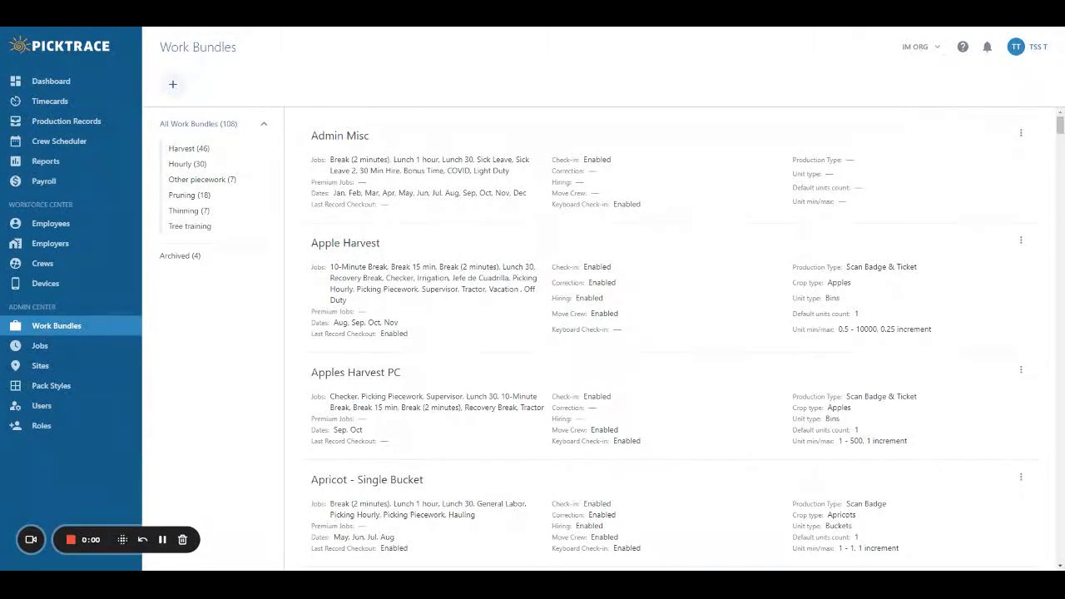Open the notifications bell
Screen dimensions: 1065x599
pyautogui.click(x=987, y=47)
